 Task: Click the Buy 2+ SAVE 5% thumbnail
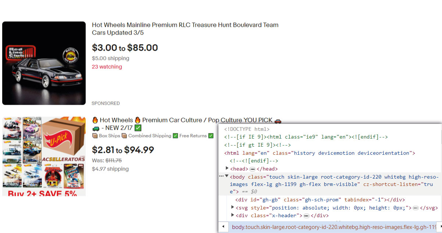coord(44,156)
